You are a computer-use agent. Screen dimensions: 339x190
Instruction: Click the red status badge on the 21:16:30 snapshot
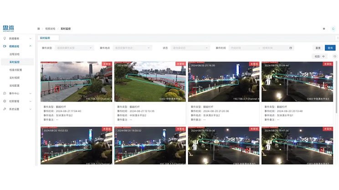tap(254, 64)
